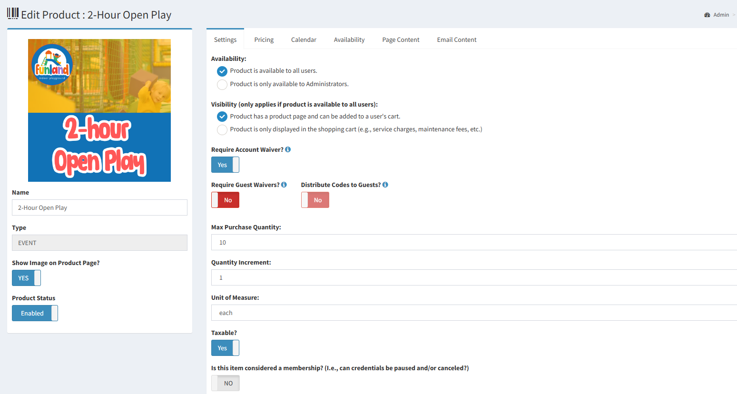
Task: Click the barcode icon beside Edit Product
Action: point(13,13)
